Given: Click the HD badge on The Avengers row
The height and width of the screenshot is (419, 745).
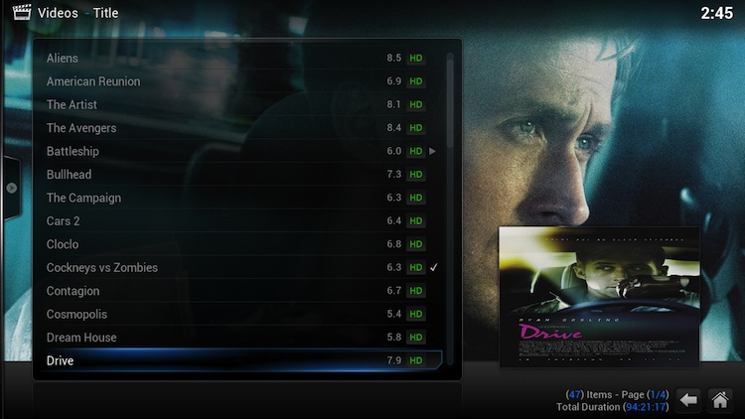Looking at the screenshot, I should pos(416,128).
